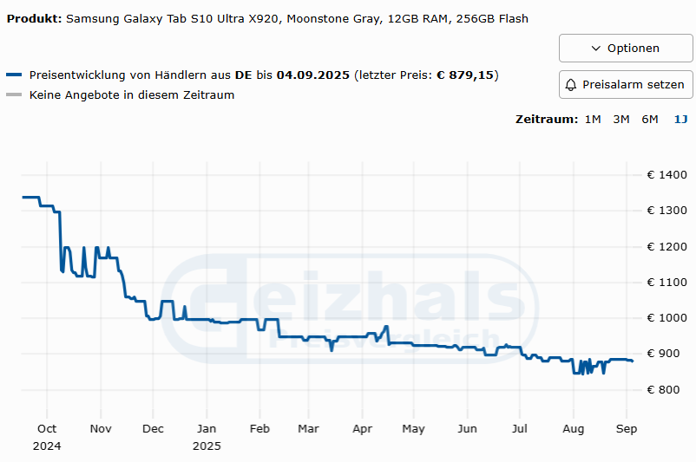Click the Jul x-axis label
The height and width of the screenshot is (462, 696).
[520, 428]
